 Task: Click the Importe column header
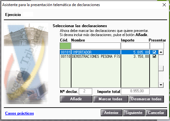[128, 40]
